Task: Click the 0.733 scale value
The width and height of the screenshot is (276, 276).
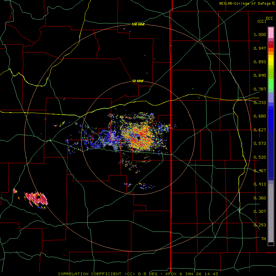Action: click(x=260, y=103)
